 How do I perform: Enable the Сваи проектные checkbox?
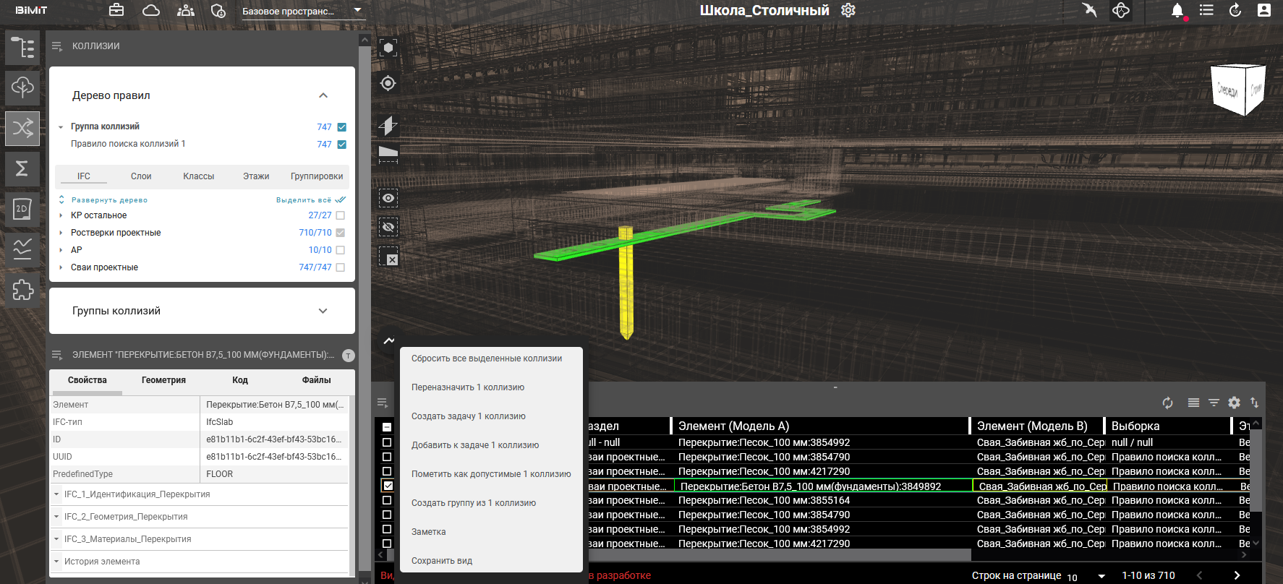tap(341, 267)
